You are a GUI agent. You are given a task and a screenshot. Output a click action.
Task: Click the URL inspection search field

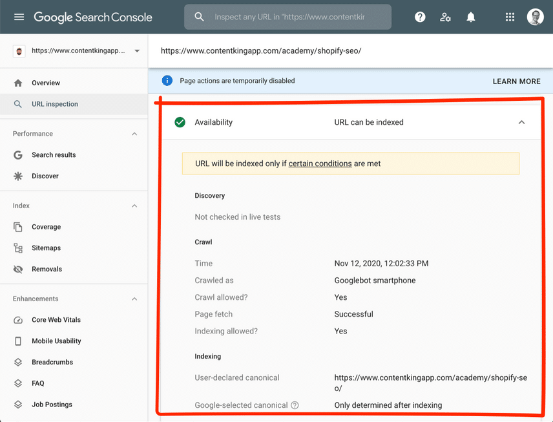[297, 17]
